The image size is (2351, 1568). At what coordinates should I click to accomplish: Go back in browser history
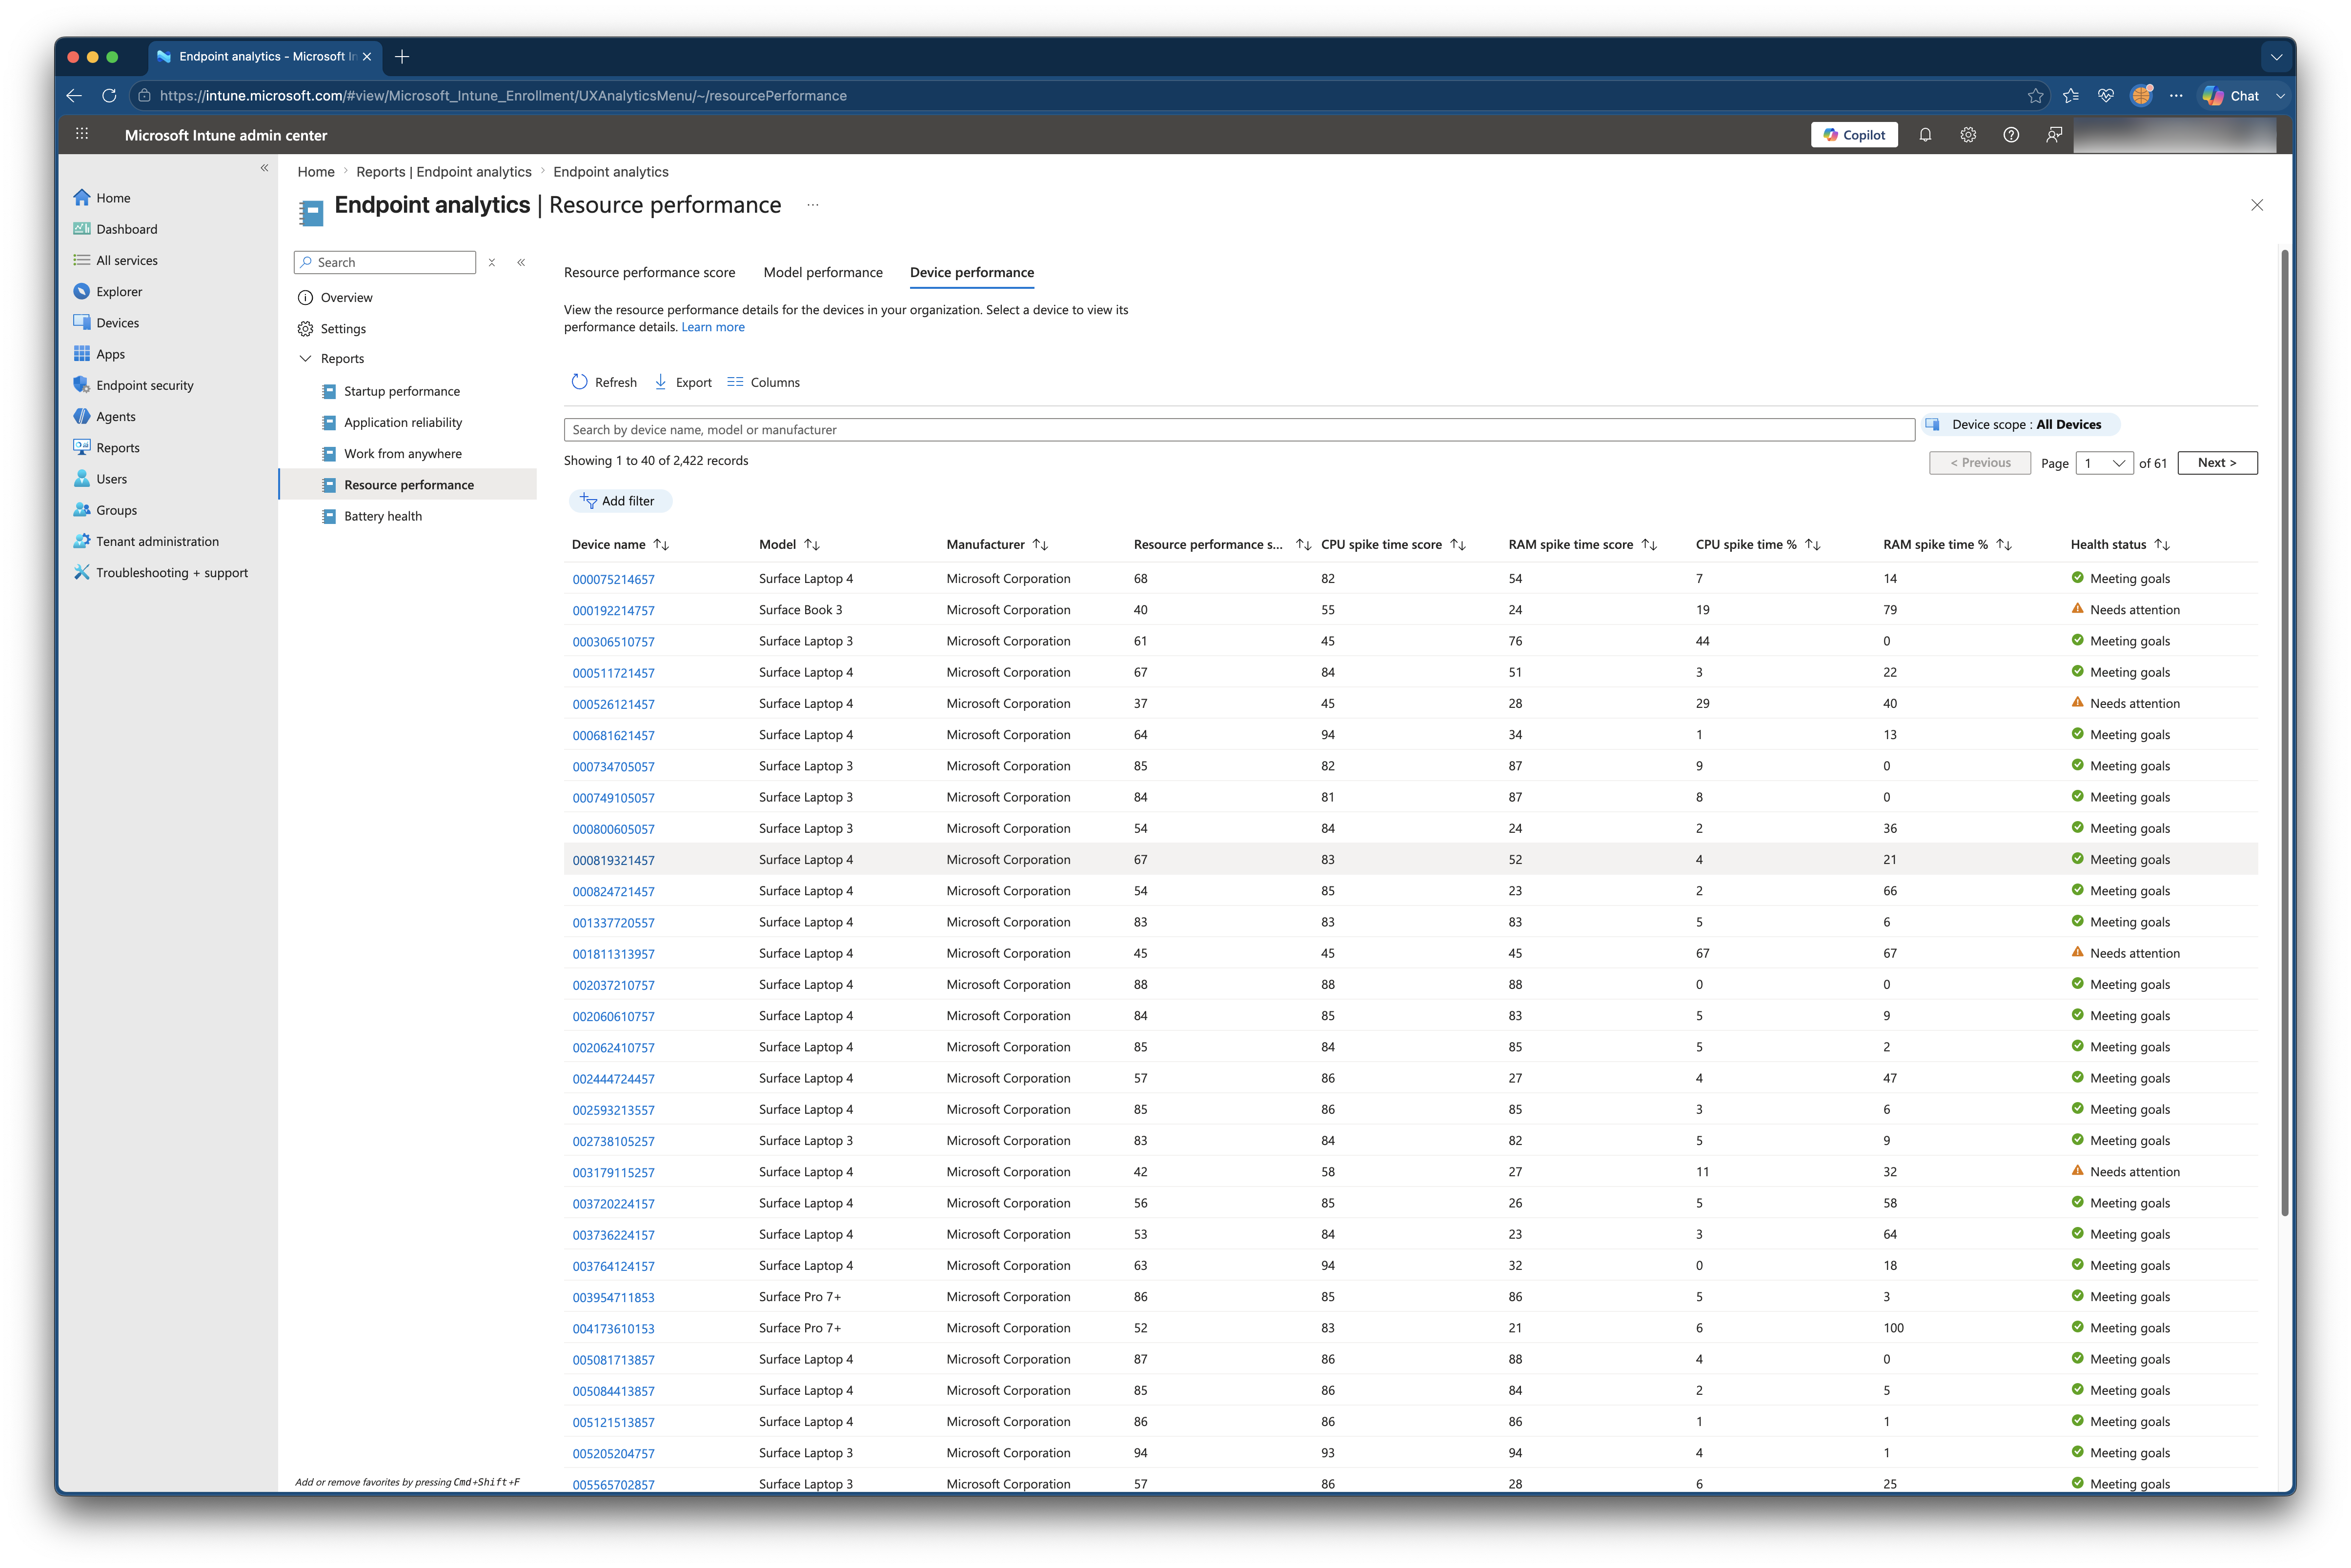point(74,96)
